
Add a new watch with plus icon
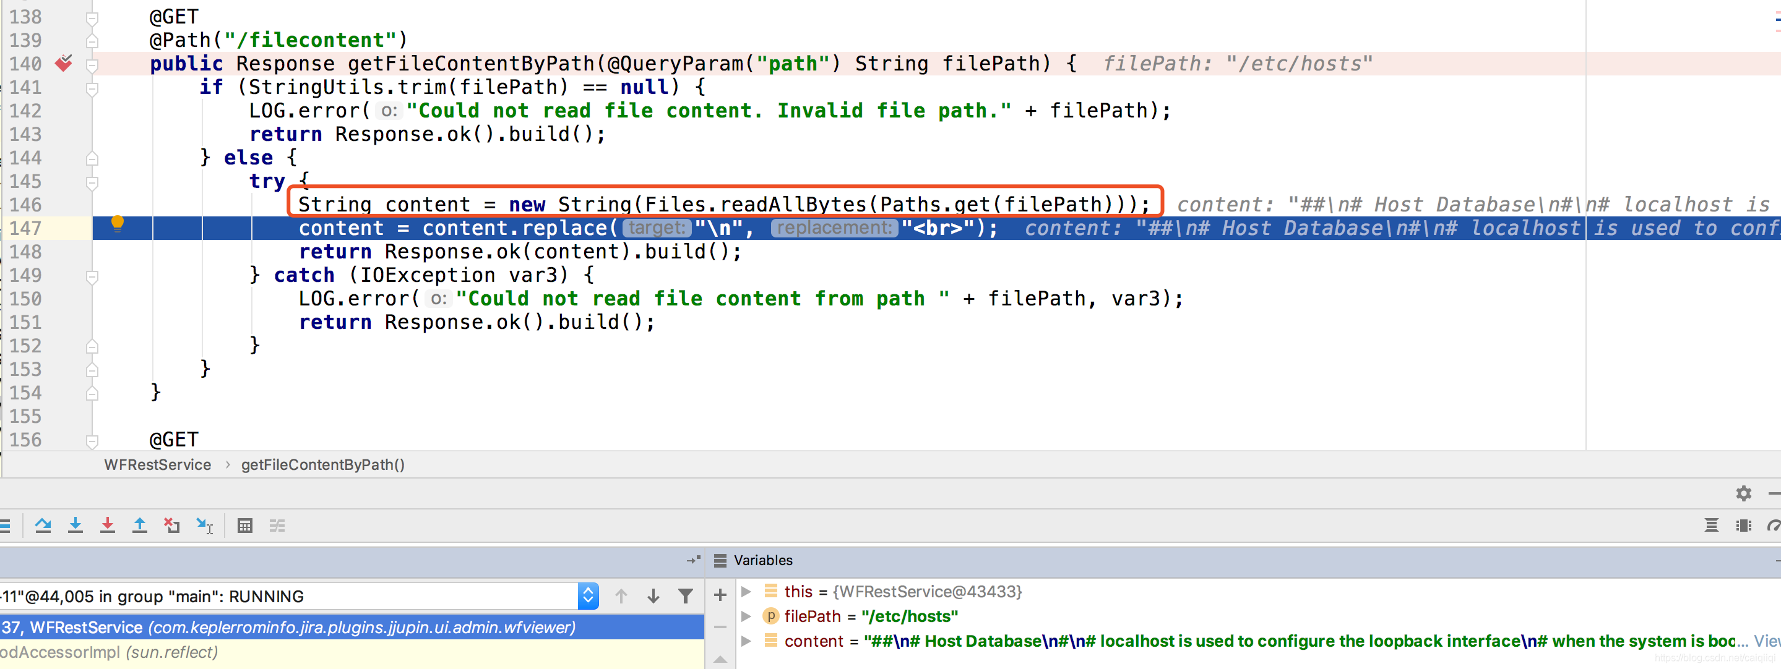pos(720,595)
